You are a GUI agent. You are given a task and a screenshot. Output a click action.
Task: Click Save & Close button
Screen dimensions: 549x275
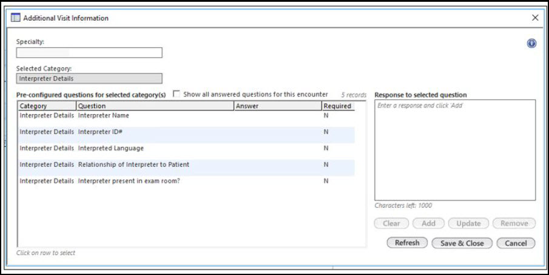pos(462,243)
